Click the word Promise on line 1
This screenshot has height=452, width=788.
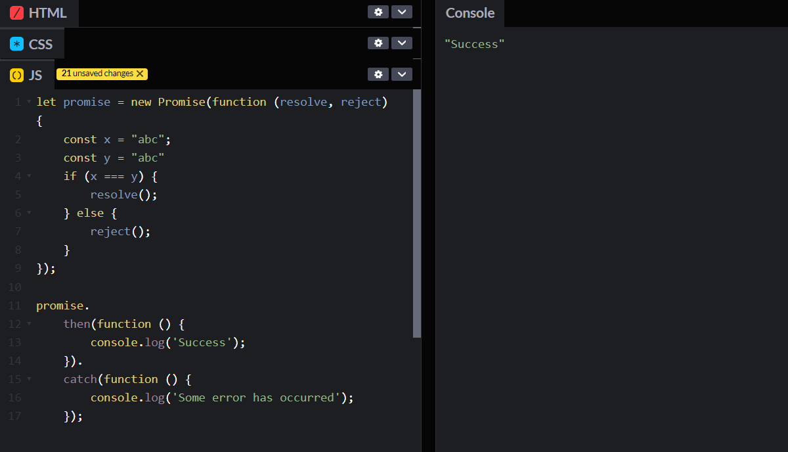(181, 102)
